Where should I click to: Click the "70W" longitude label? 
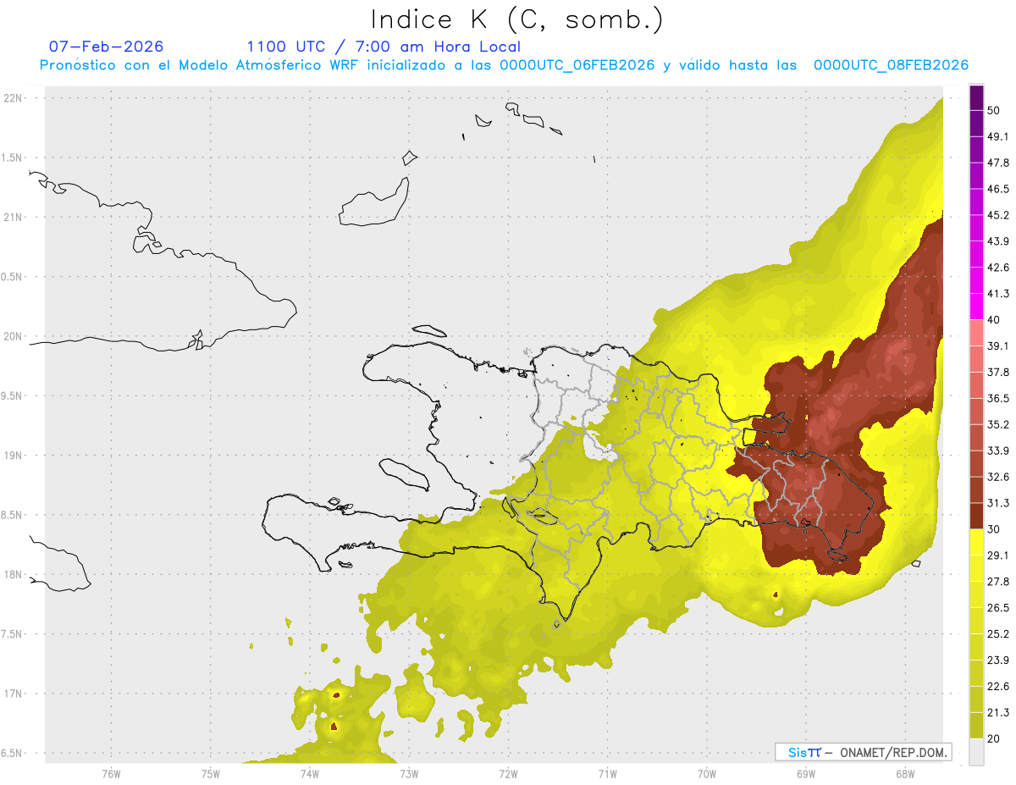707,773
